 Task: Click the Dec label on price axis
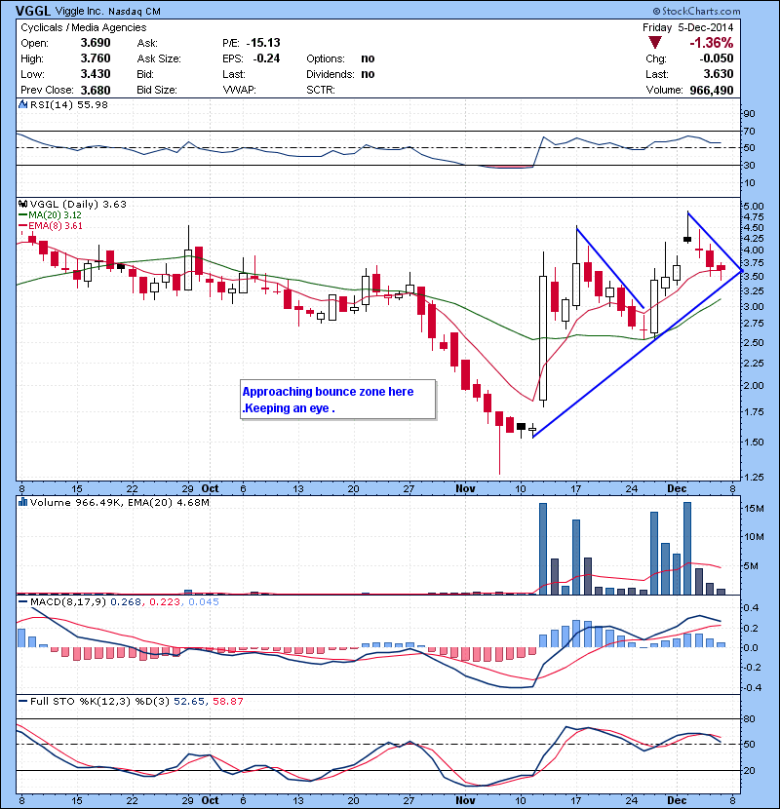(677, 488)
